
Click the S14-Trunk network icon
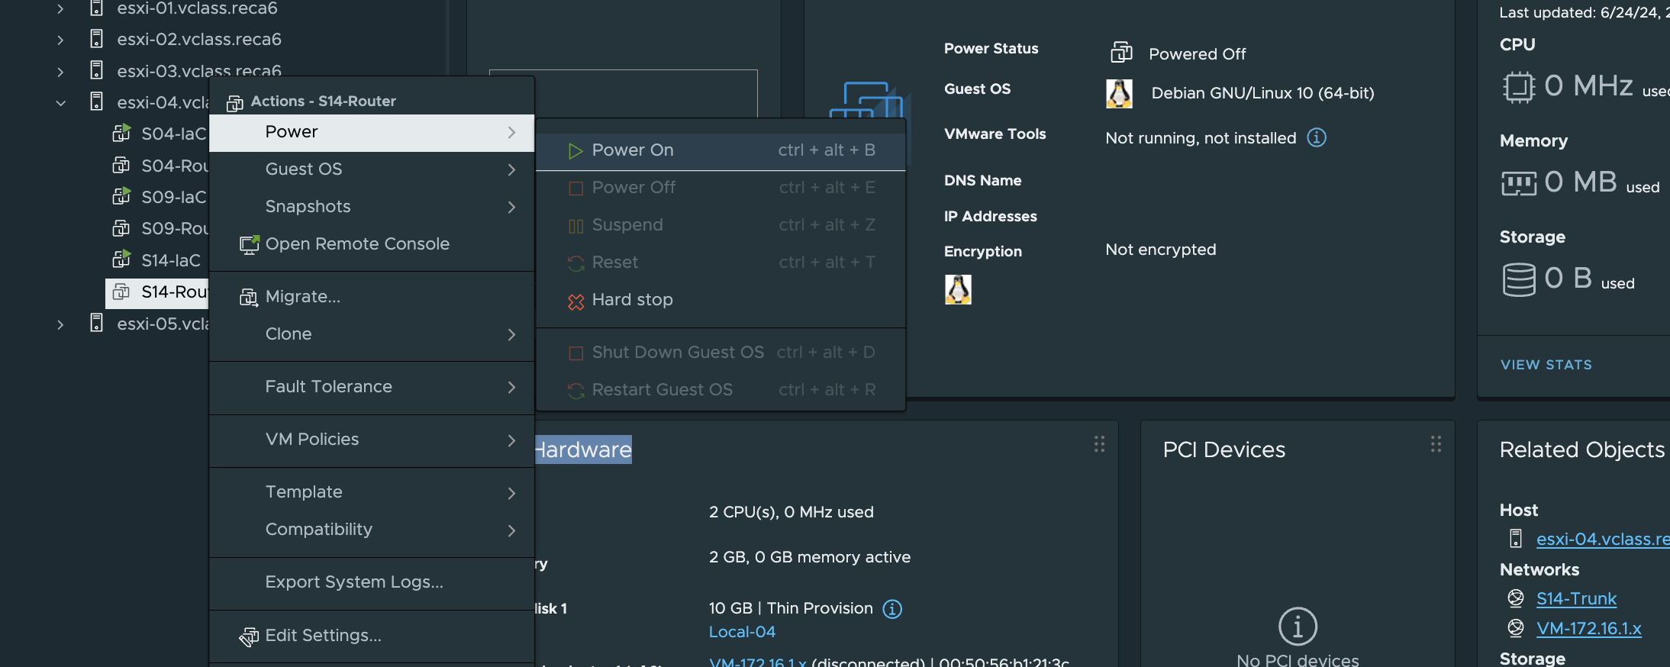tap(1516, 598)
